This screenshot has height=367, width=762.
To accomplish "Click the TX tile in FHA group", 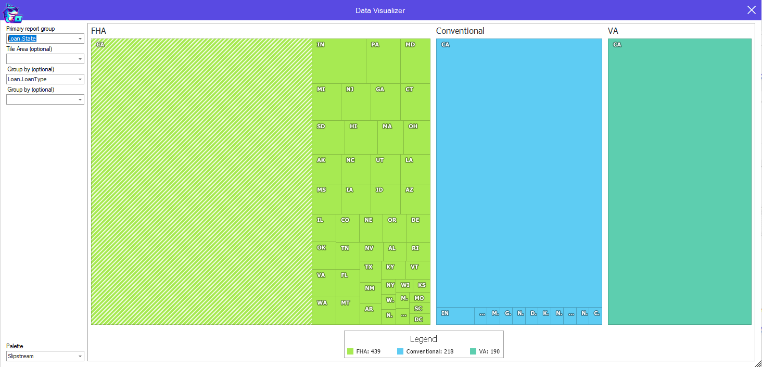I will click(370, 272).
